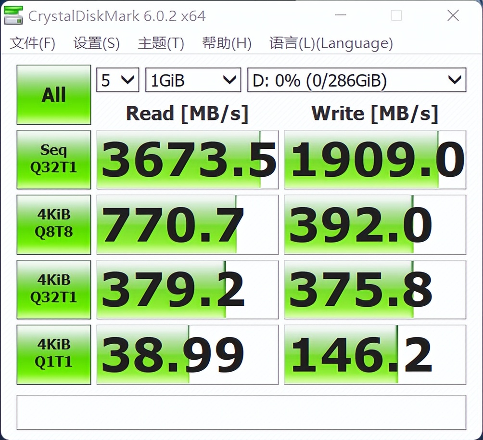Image resolution: width=483 pixels, height=440 pixels.
Task: Select the sequential write result 1909.0
Action: pos(375,159)
